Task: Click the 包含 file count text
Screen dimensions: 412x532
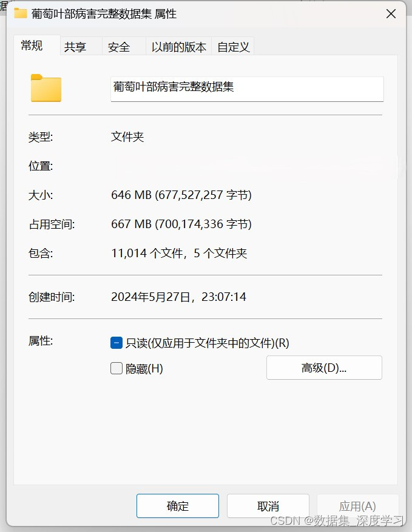Action: [179, 253]
